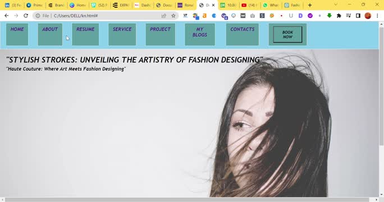Open Chrome three-dot menu
Viewport: 384px width, 202px height.
tap(377, 16)
